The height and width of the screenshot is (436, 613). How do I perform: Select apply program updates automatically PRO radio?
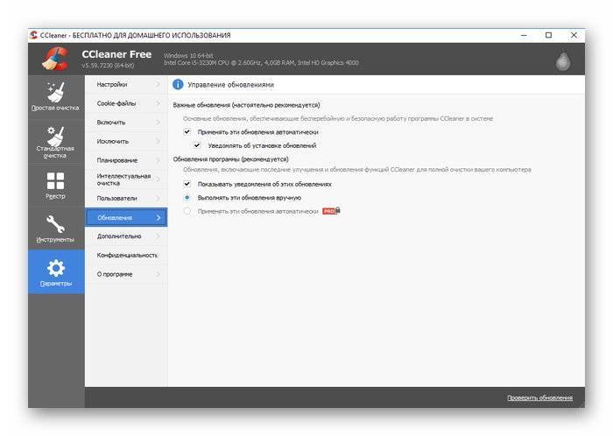187,211
